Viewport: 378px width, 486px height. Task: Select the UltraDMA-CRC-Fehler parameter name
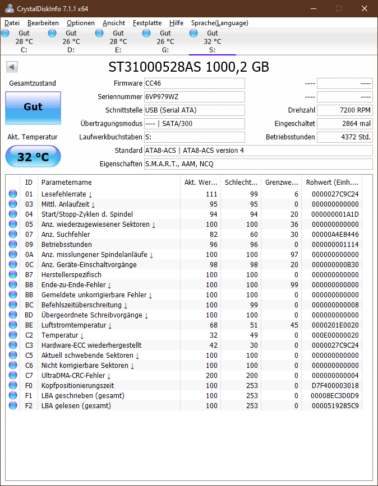click(x=73, y=375)
